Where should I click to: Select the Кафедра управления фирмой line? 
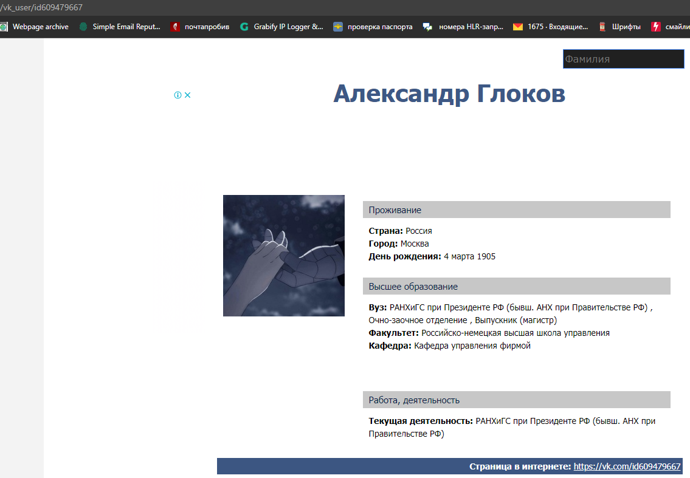450,346
